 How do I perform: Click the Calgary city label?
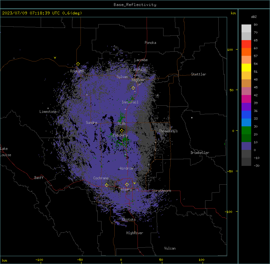(x=125, y=189)
